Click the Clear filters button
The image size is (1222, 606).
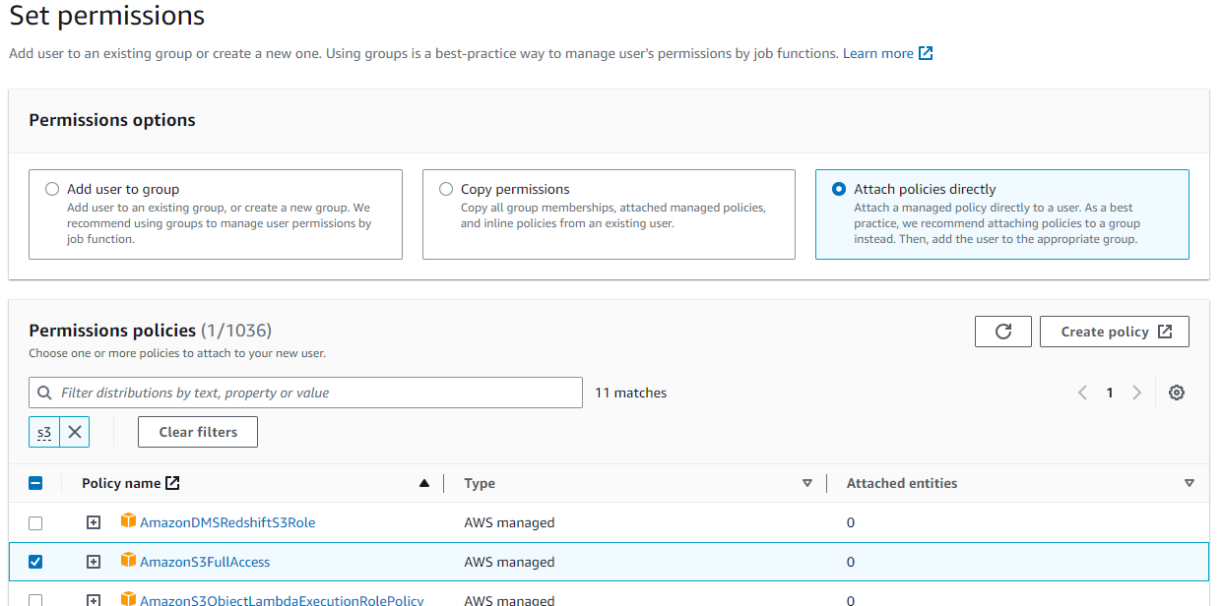[x=198, y=432]
